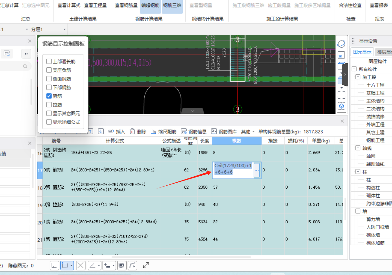Collapse the 墙 tree node
Viewport: 392px width, 275px height.
(358, 211)
